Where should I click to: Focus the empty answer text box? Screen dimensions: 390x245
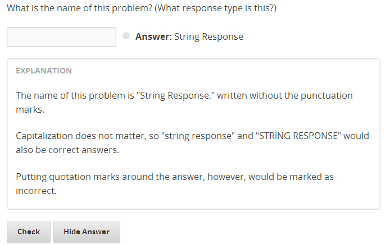pyautogui.click(x=61, y=37)
